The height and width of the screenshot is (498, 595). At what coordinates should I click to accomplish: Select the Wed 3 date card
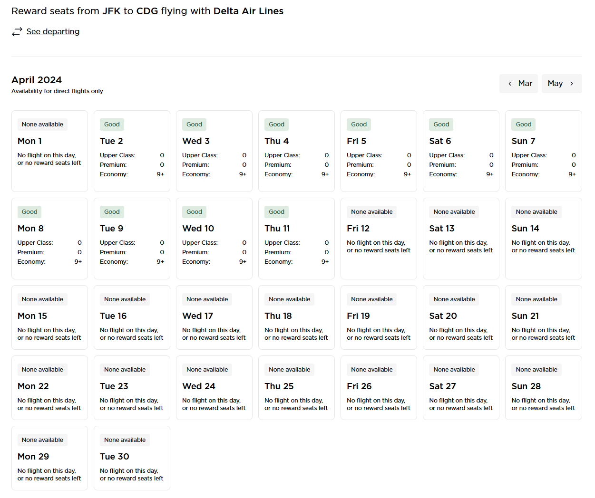coord(214,151)
